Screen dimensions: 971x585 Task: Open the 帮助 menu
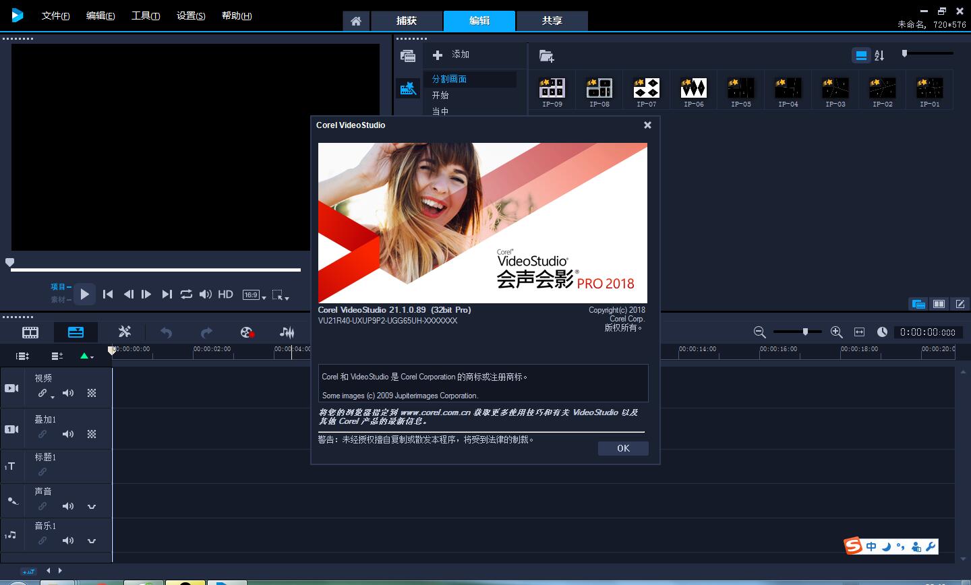(x=237, y=16)
